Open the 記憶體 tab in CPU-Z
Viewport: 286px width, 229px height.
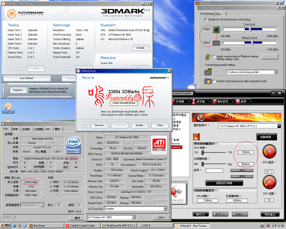point(39,129)
